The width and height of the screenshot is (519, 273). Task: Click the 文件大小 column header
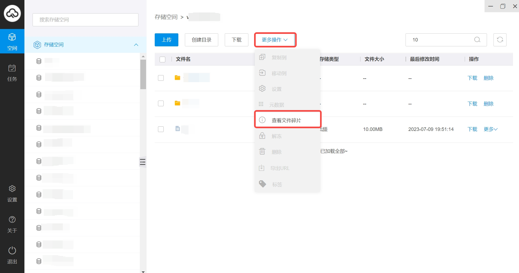click(374, 59)
